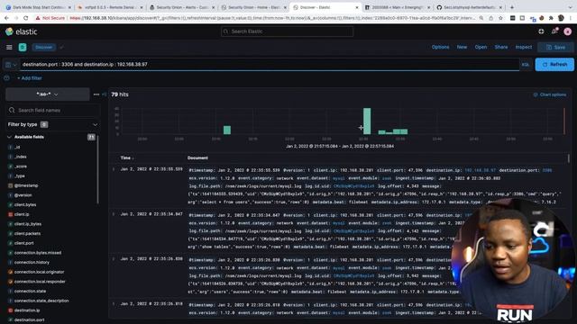577x324 pixels.
Task: Expand the document row at 22:35:26.838
Action: click(x=114, y=259)
